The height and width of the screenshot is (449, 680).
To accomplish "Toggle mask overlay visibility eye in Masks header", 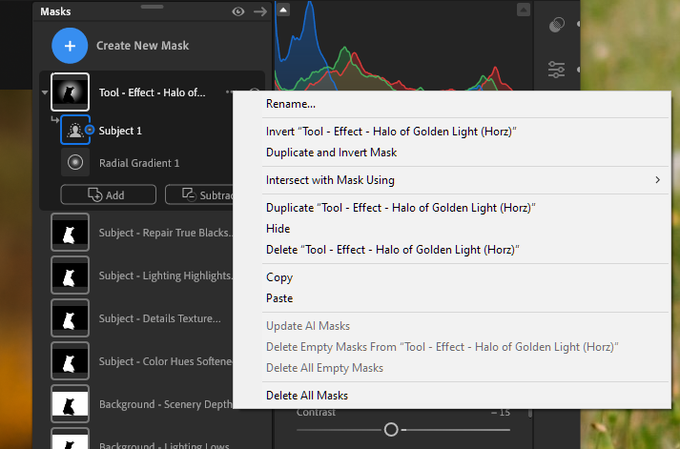I will [x=238, y=11].
